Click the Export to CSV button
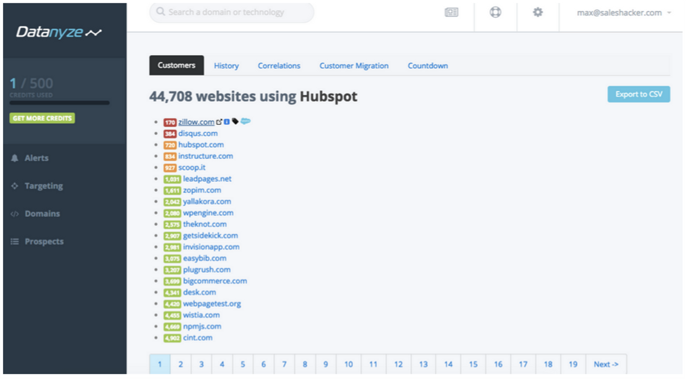 pyautogui.click(x=638, y=94)
